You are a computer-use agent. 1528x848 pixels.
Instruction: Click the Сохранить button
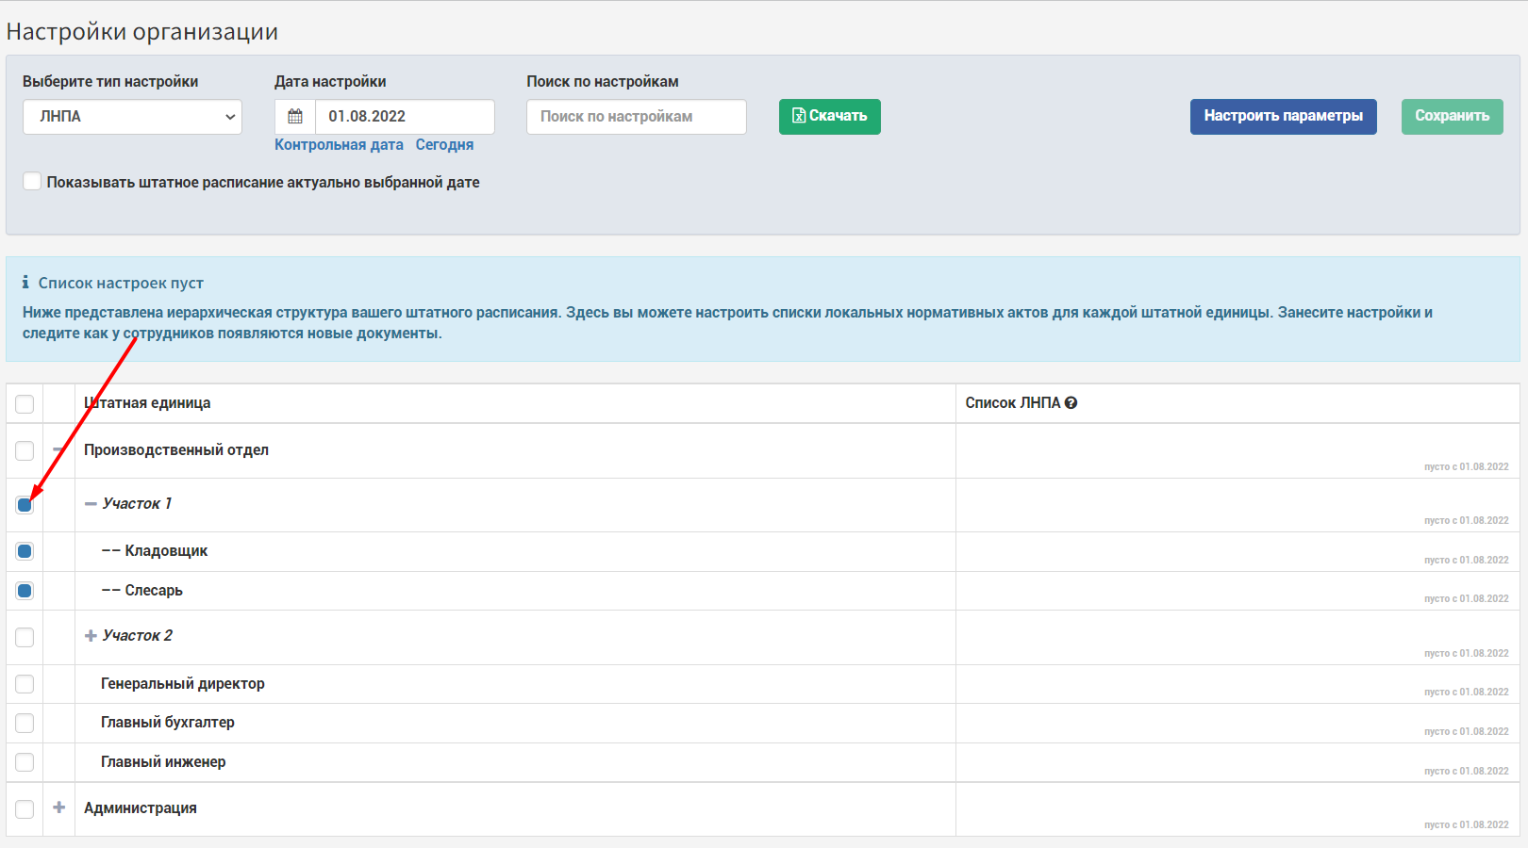click(1452, 117)
